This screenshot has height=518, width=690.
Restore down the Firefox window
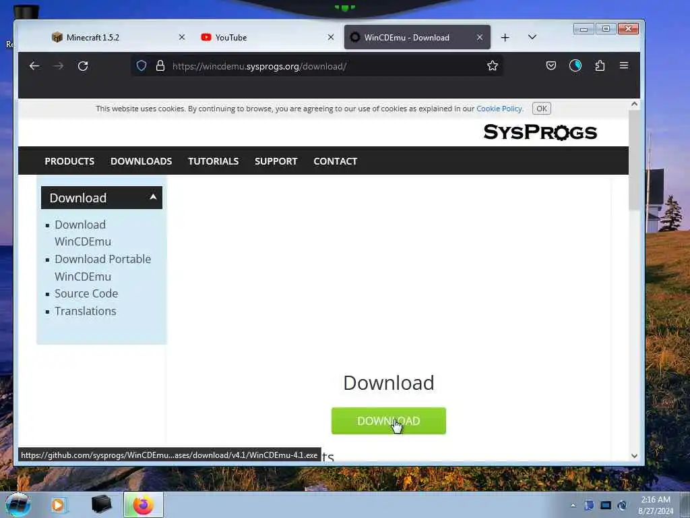(606, 29)
